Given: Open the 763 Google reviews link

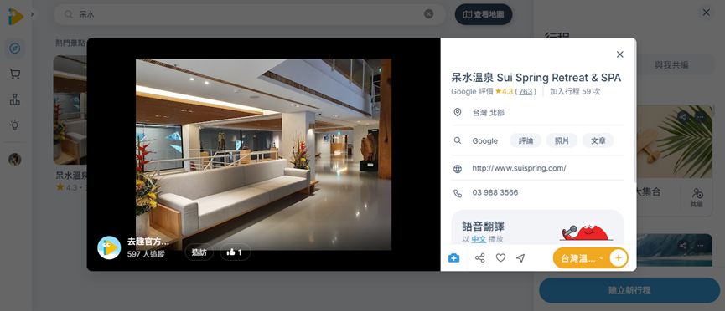Looking at the screenshot, I should tap(526, 91).
